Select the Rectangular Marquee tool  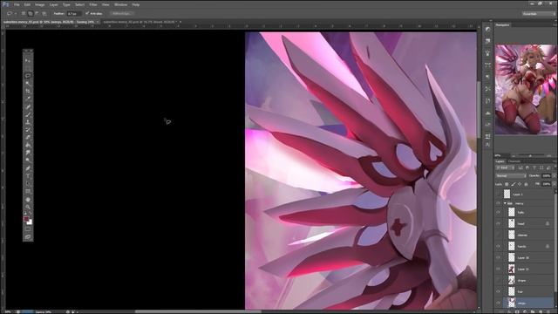point(28,68)
